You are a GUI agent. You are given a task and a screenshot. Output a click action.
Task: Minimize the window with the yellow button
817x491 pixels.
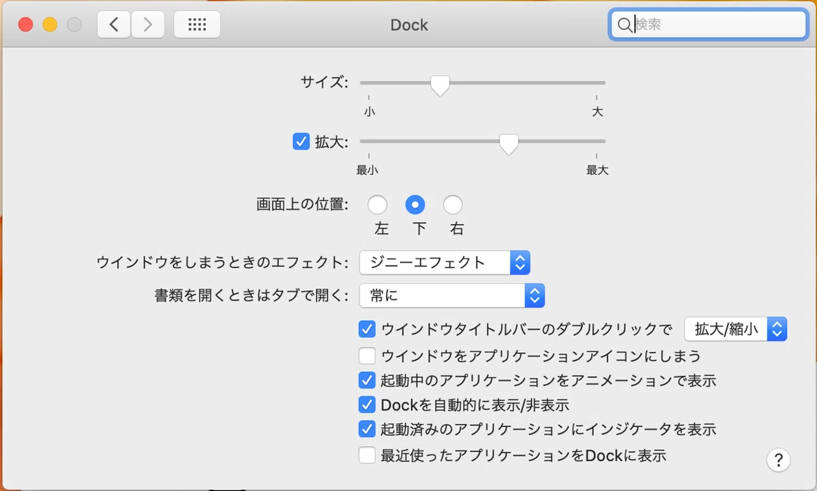point(50,25)
